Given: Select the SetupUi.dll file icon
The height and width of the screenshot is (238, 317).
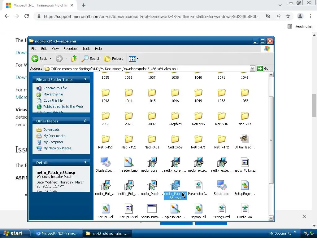Looking at the screenshot, I should point(106,209).
